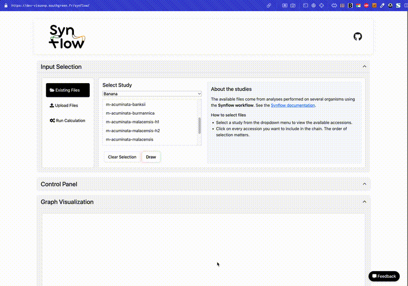Select m-acuminata-malacensis-h1 accession
408x286 pixels.
pyautogui.click(x=133, y=122)
